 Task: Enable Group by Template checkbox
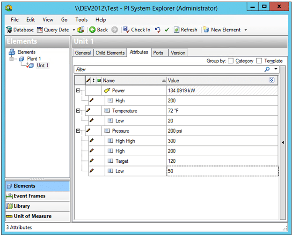(259, 61)
